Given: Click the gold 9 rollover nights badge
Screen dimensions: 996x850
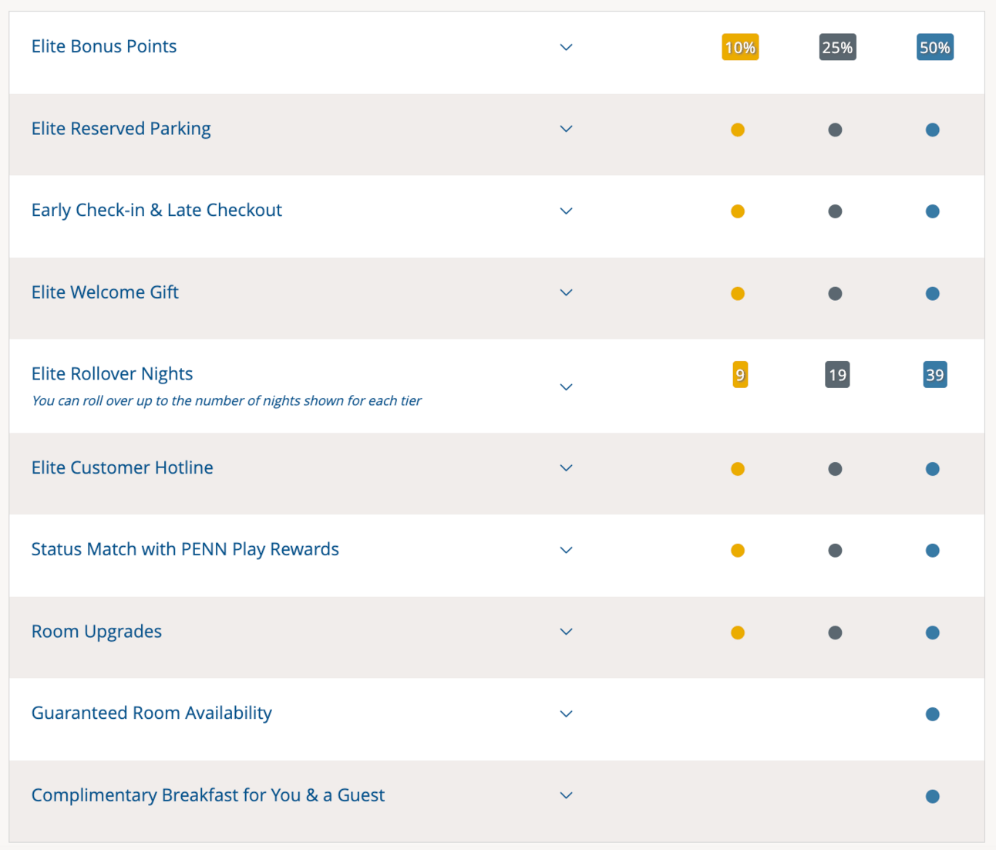Looking at the screenshot, I should 740,375.
